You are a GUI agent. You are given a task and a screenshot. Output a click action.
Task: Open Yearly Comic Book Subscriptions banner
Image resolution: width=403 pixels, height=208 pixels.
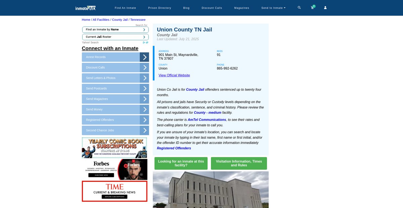pos(115,148)
